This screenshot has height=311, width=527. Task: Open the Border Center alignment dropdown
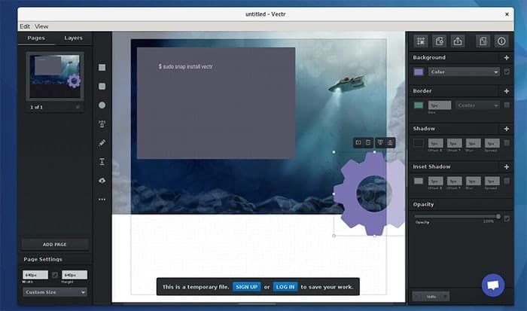[x=477, y=105]
